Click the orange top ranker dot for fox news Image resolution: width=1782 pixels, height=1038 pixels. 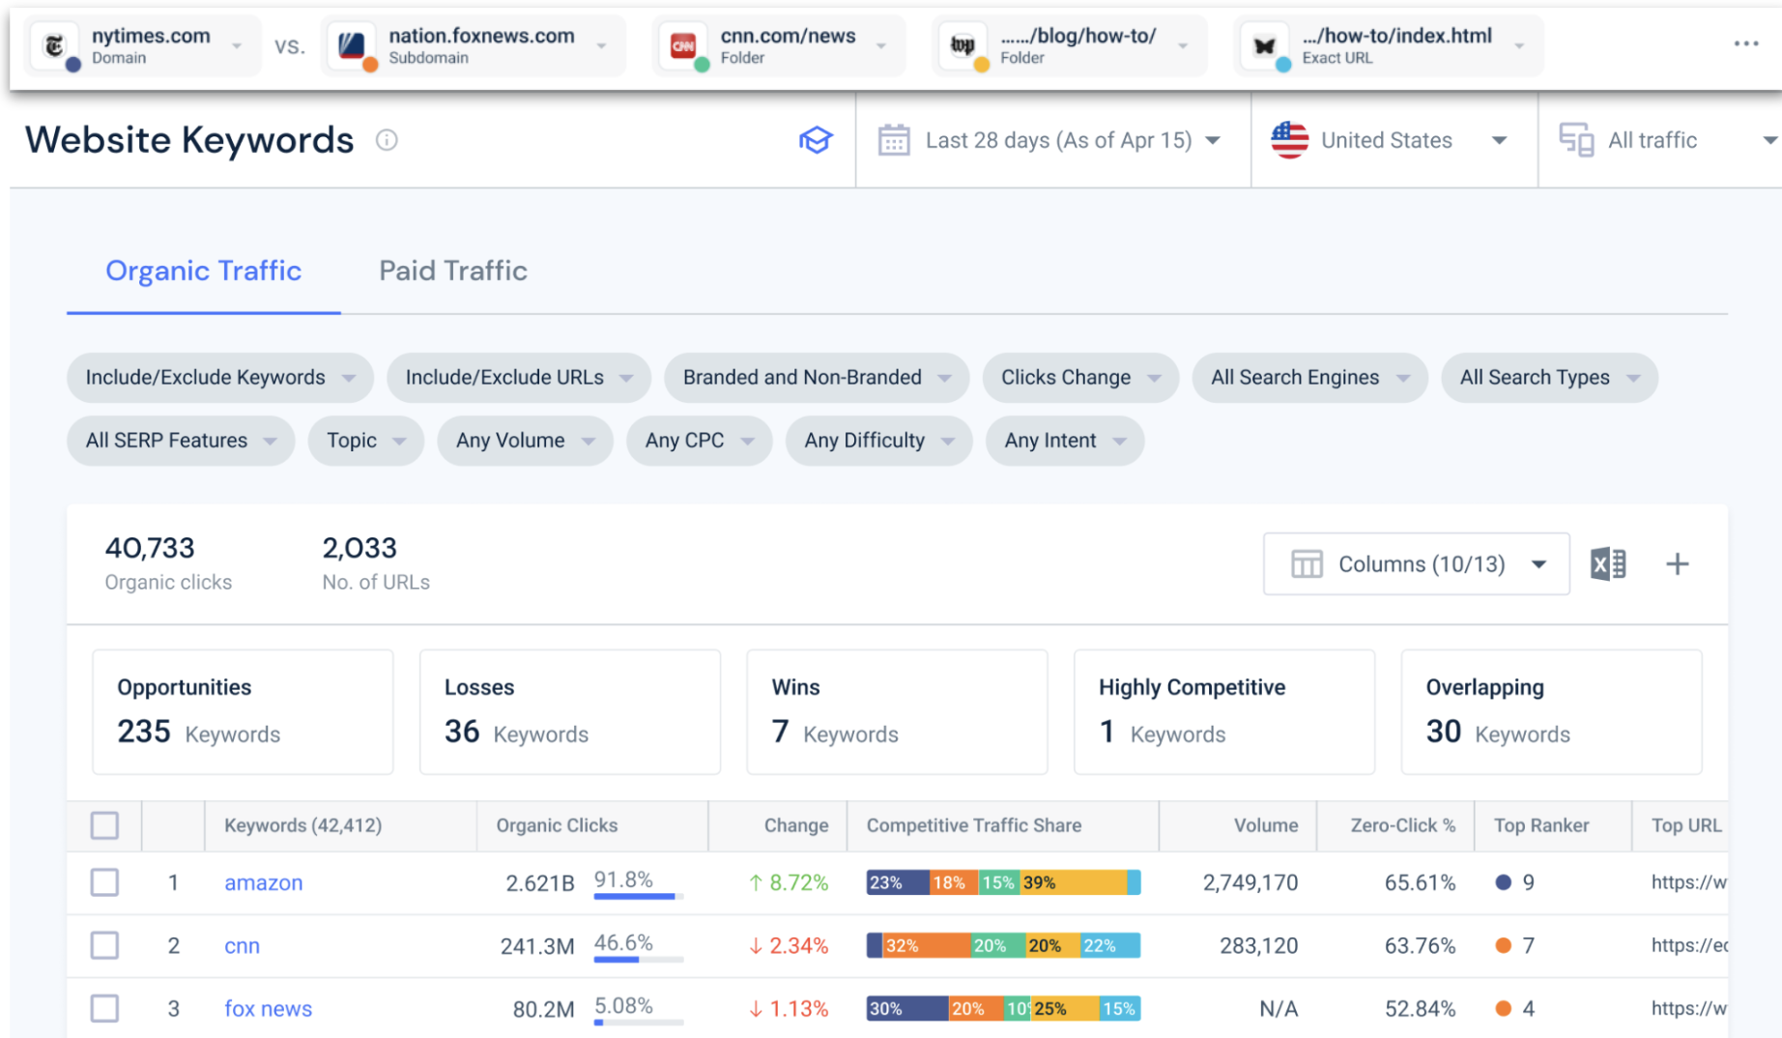coord(1503,1008)
